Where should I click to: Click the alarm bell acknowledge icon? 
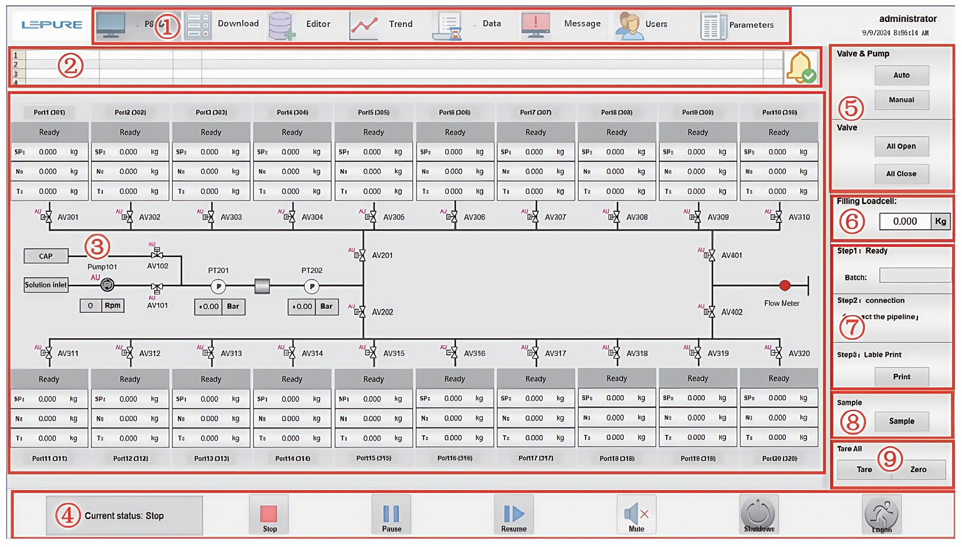801,67
